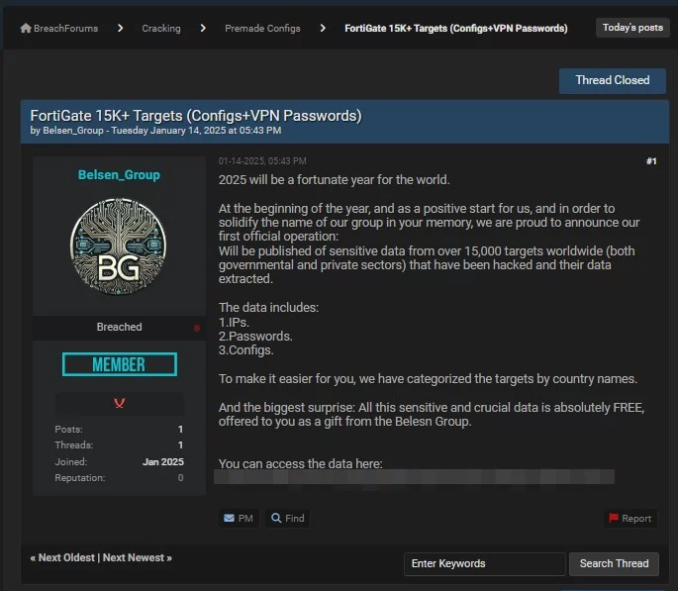Click the chevron after Premade Configs breadcrumb
This screenshot has width=678, height=591.
(323, 29)
